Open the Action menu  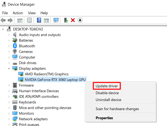pos(18,13)
